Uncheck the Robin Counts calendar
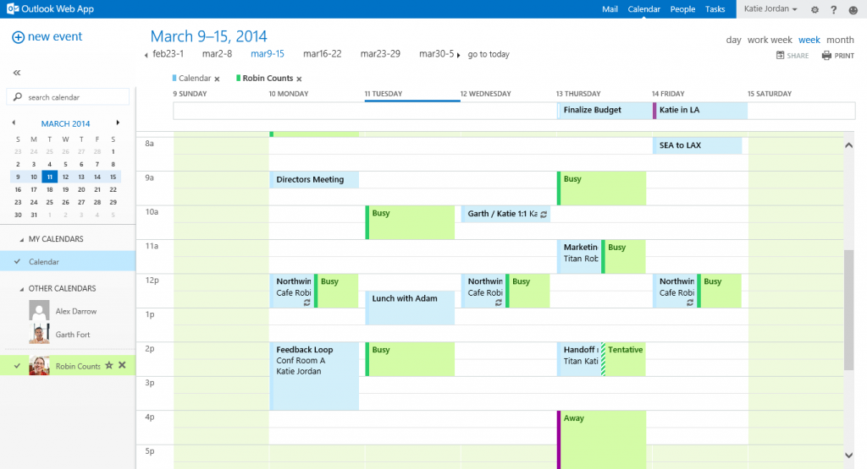867x469 pixels. point(18,366)
